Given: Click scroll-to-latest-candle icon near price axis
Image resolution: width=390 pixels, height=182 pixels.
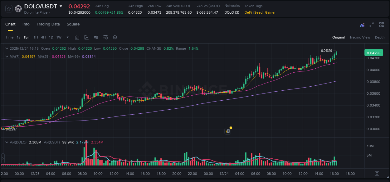Looking at the screenshot, I should (380, 174).
